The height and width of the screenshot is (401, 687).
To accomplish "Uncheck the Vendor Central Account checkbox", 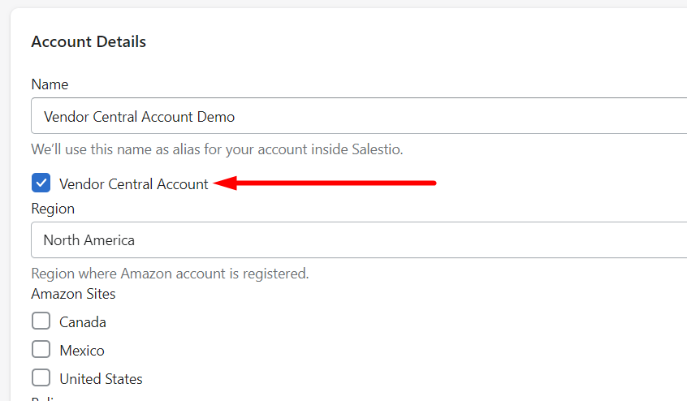I will coord(41,183).
